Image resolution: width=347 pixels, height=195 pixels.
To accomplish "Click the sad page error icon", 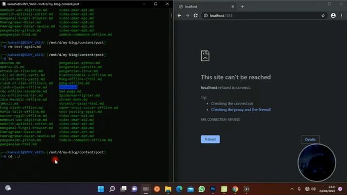I will tap(205, 56).
